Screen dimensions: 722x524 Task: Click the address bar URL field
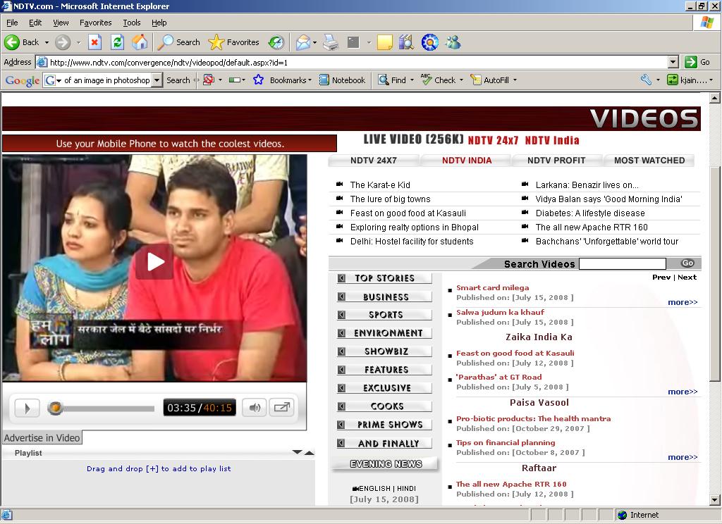click(353, 62)
